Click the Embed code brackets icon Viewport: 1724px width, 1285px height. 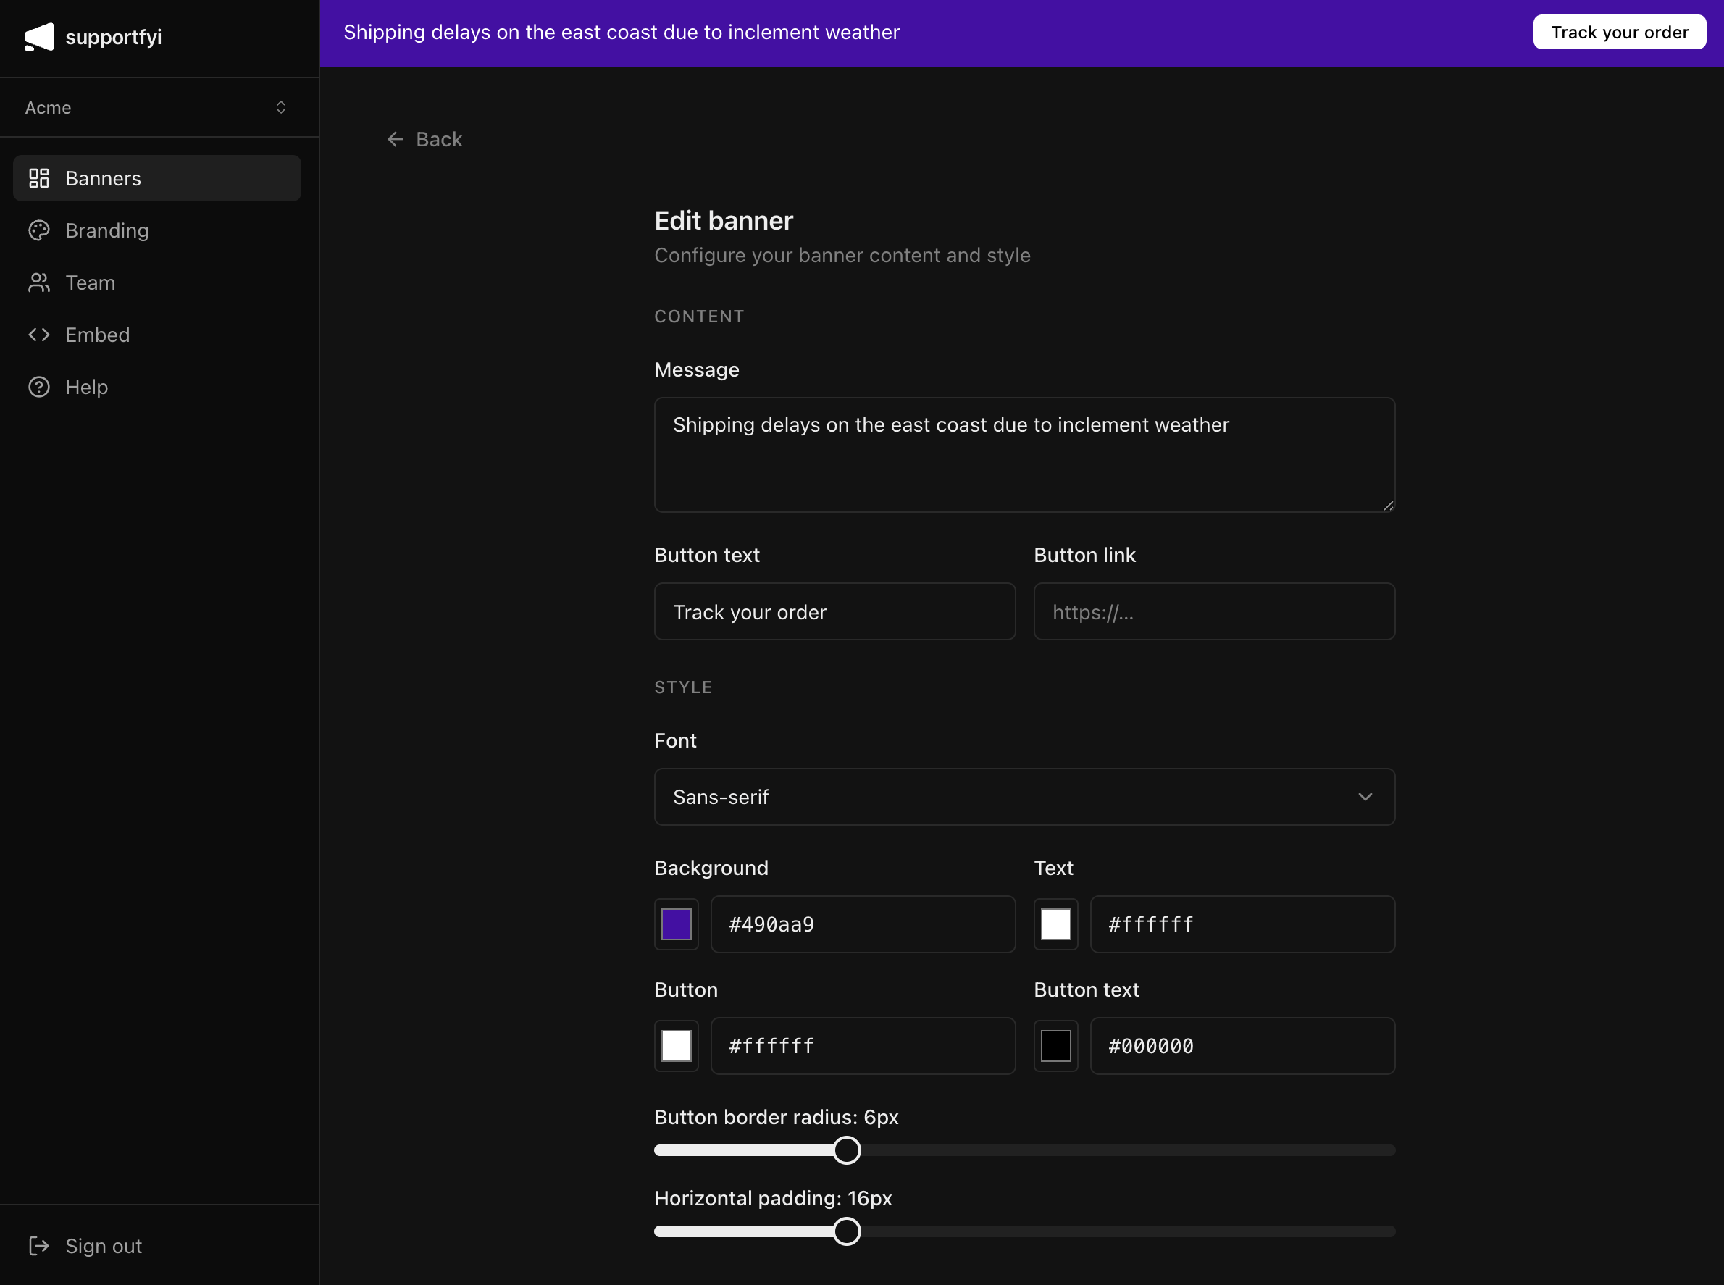coord(39,335)
